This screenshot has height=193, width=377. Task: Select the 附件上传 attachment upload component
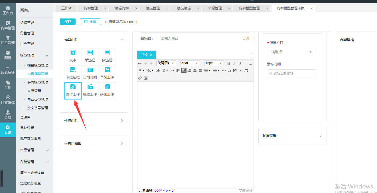[x=73, y=91]
